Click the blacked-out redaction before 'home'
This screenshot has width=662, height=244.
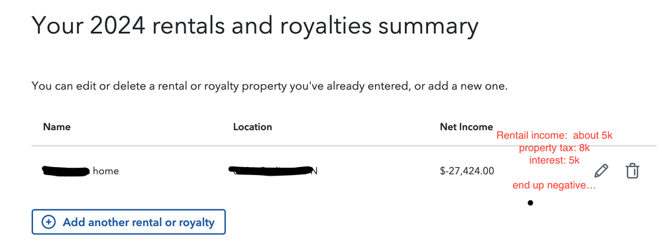(66, 171)
